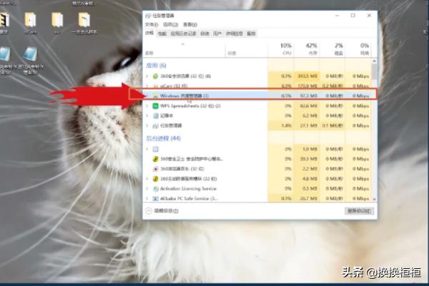The width and height of the screenshot is (429, 286).
Task: Click the 360浏览器医生 process icon
Action: pyautogui.click(x=155, y=169)
